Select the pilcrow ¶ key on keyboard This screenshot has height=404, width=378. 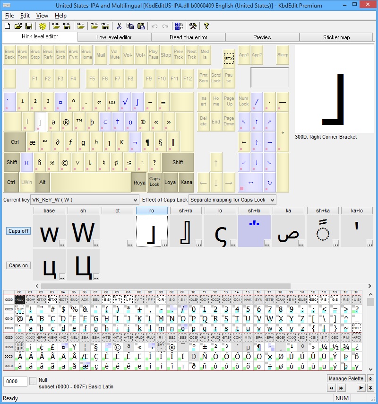coord(147,142)
